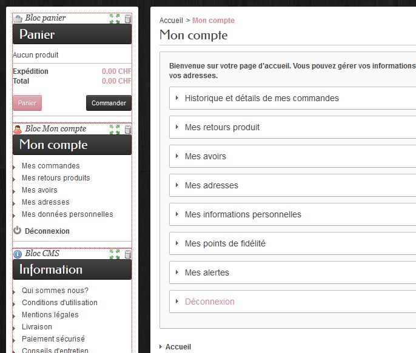The width and height of the screenshot is (416, 353).
Task: Click arrow beside Mes points de fidélité
Action: [x=177, y=243]
